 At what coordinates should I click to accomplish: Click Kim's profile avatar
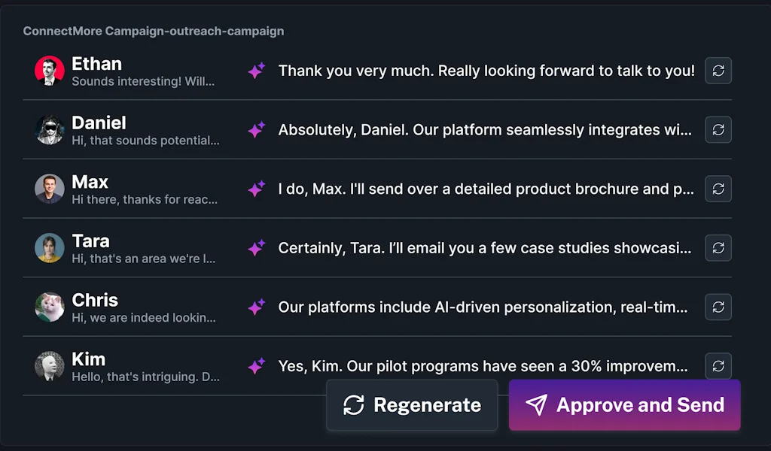tap(50, 366)
